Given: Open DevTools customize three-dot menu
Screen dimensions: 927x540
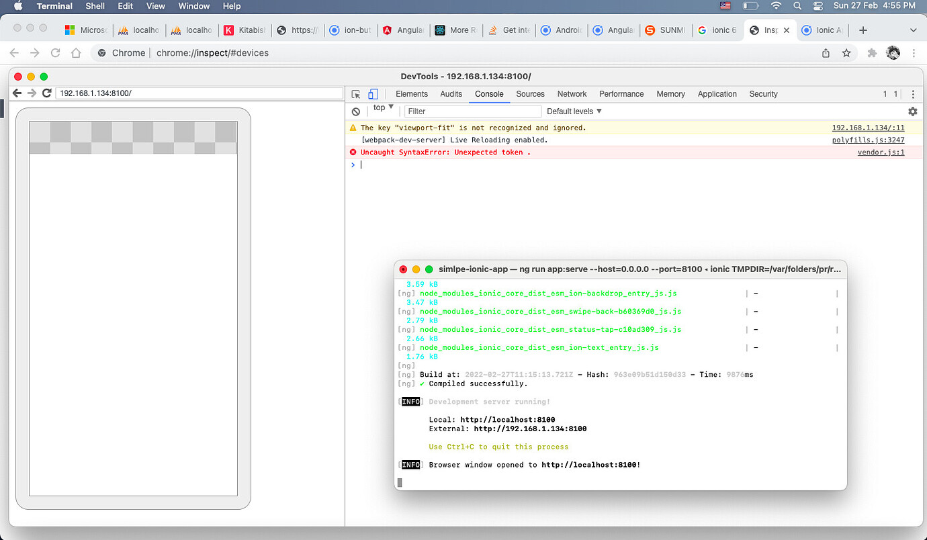Looking at the screenshot, I should pos(913,94).
